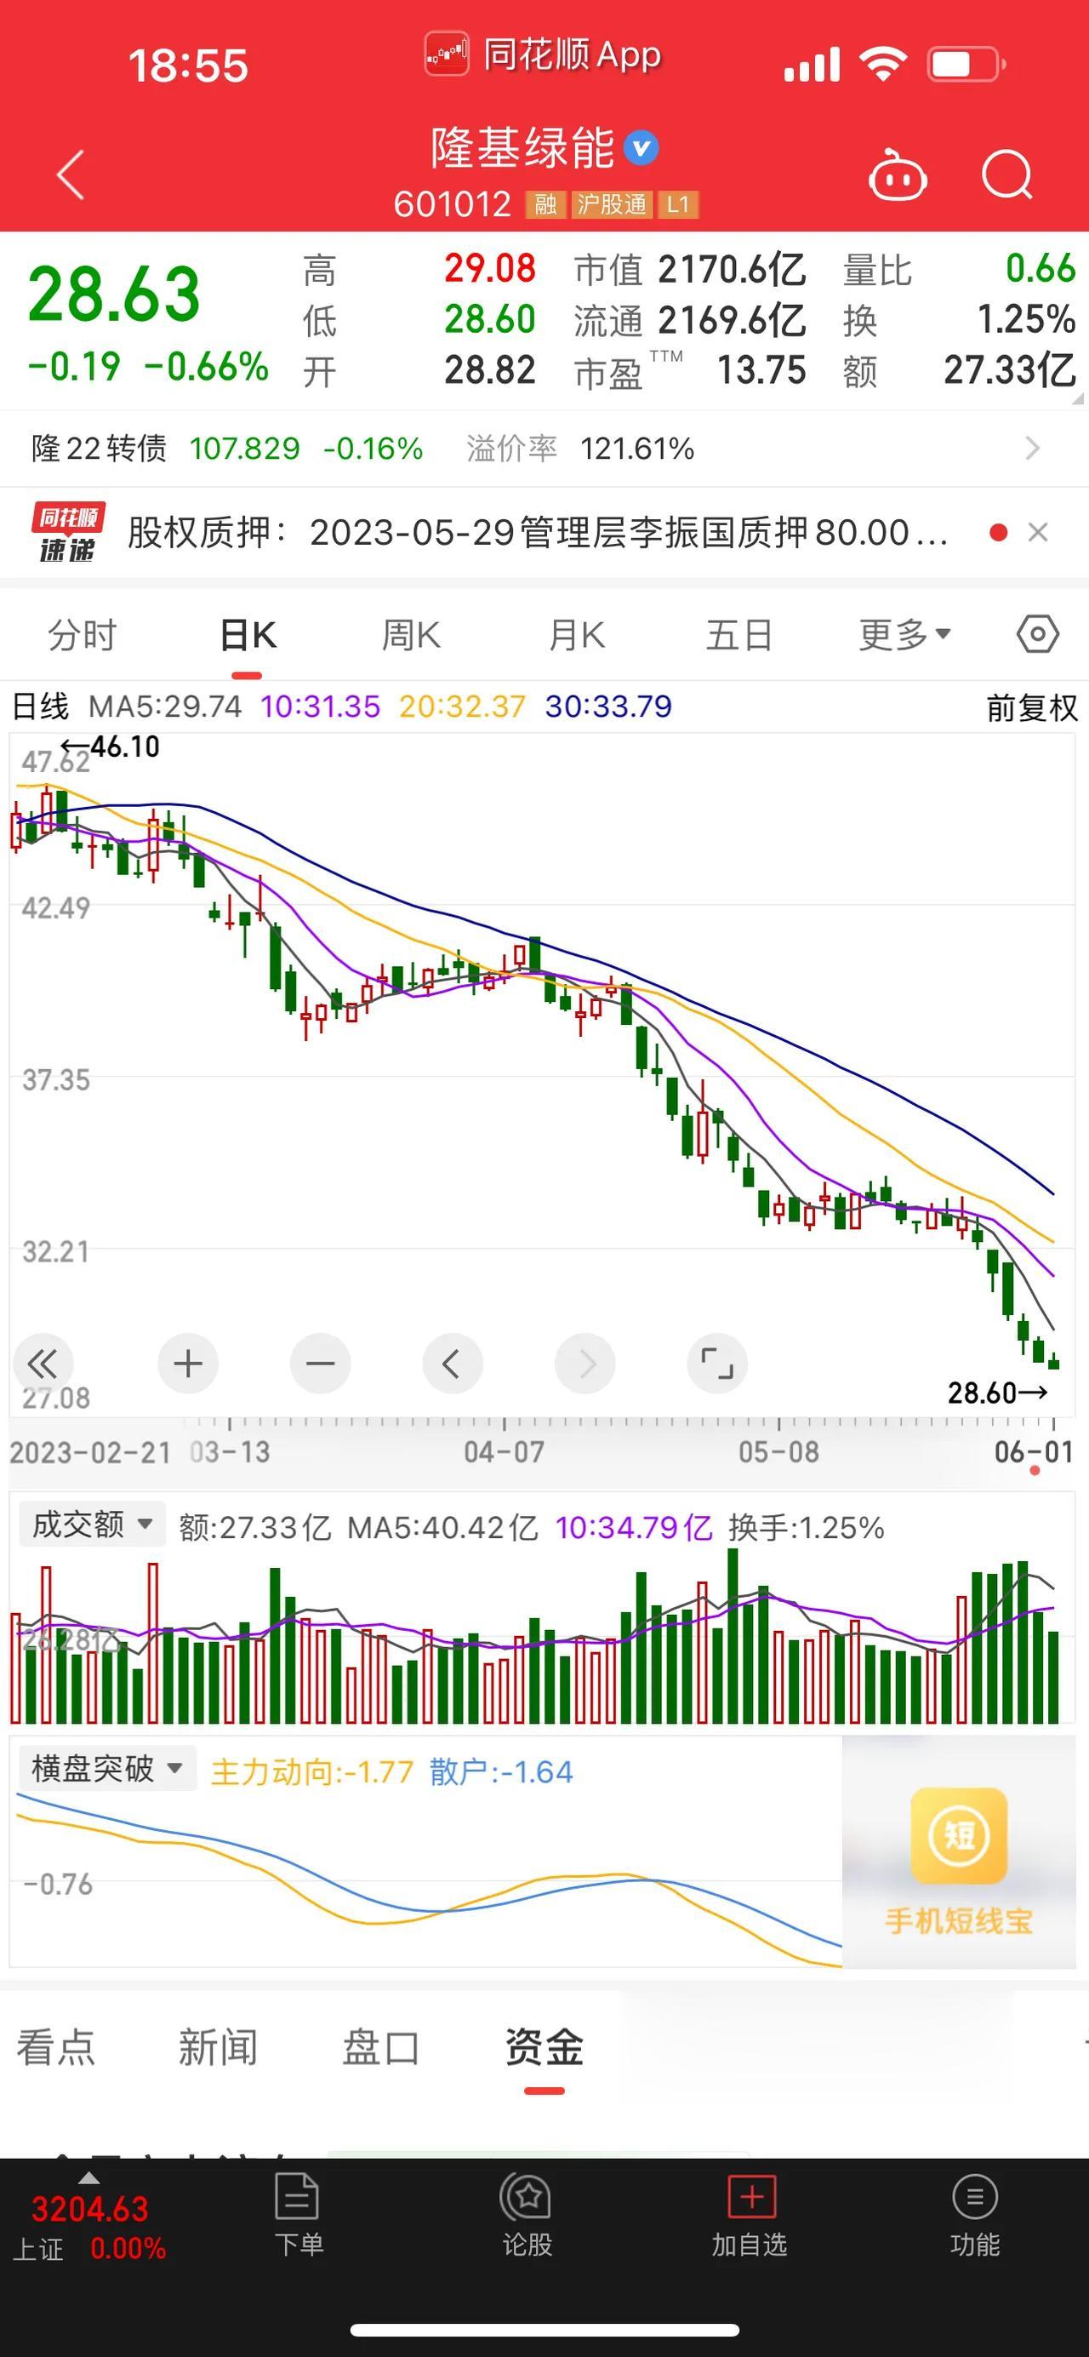Open the 看点 tab

[x=56, y=2047]
